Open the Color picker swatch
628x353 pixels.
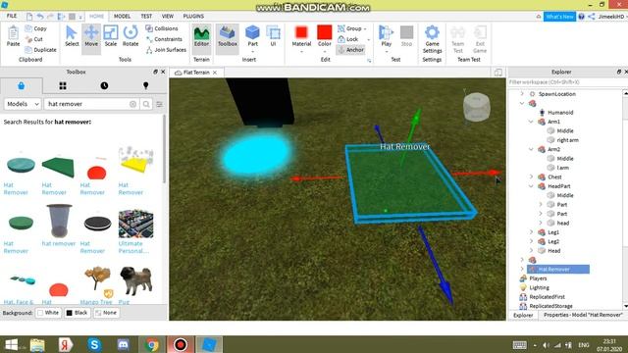coord(325,36)
